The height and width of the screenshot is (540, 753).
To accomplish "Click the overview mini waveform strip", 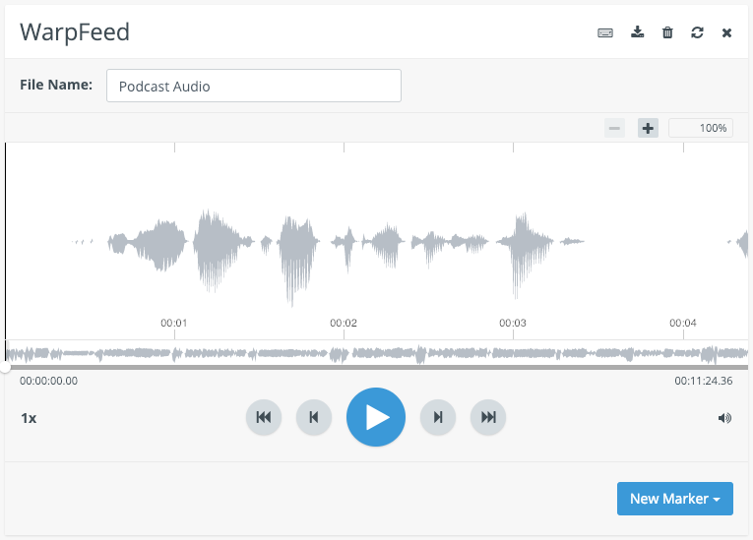I will (x=376, y=354).
